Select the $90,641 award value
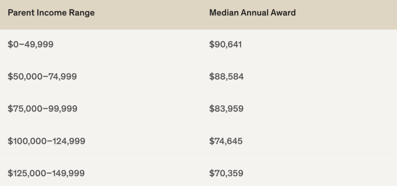Image resolution: width=397 pixels, height=186 pixels. click(225, 45)
